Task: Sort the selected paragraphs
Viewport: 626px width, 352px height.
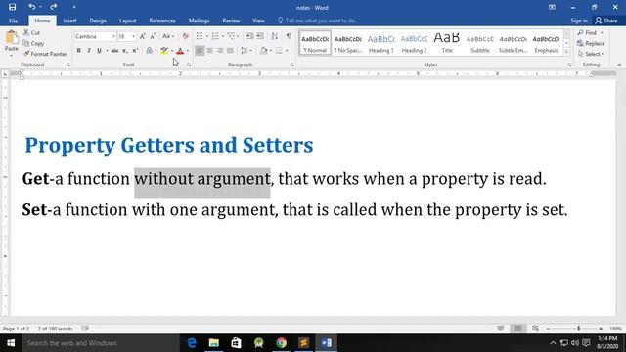Action: tap(274, 36)
